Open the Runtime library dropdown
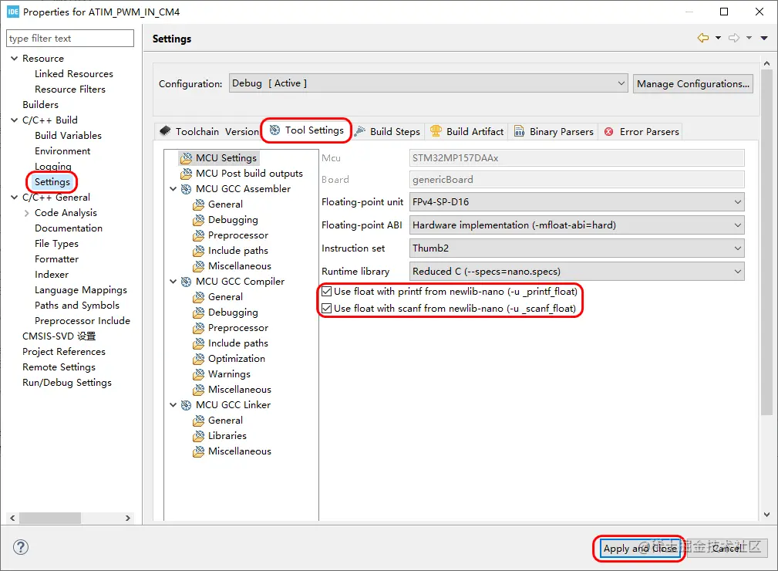This screenshot has height=571, width=778. (577, 272)
